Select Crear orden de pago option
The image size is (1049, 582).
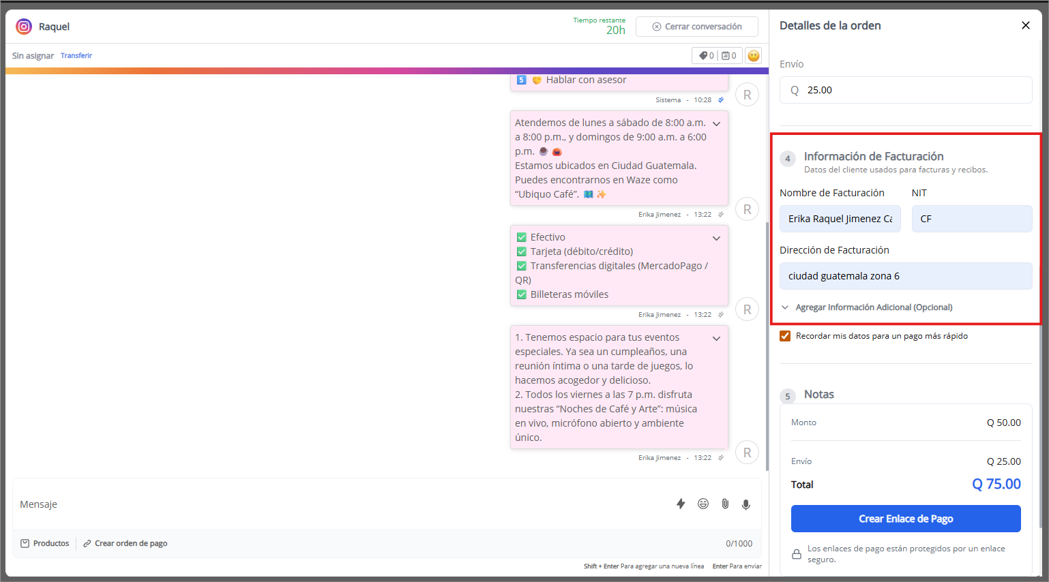[125, 543]
